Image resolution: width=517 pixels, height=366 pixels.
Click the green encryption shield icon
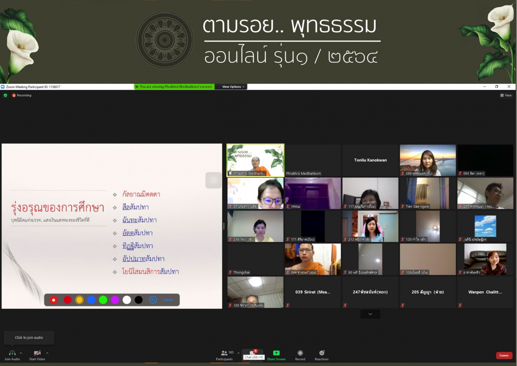tap(5, 95)
